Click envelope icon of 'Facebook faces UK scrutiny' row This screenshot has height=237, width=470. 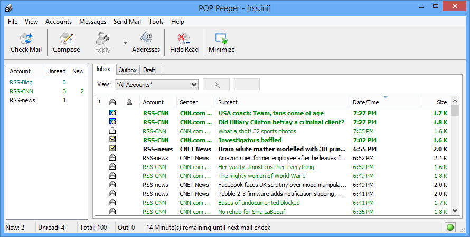point(112,185)
